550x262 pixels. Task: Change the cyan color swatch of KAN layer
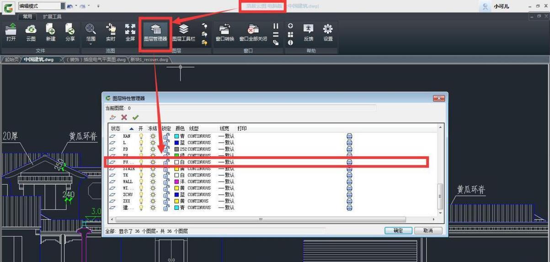click(x=177, y=136)
